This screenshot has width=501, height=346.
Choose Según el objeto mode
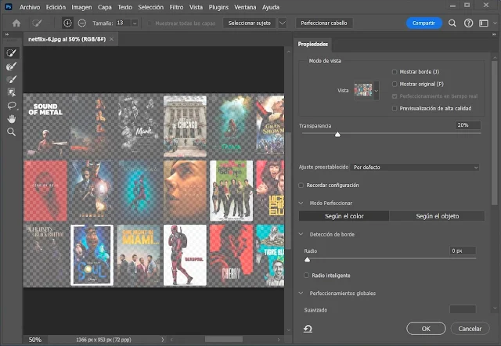coord(437,216)
